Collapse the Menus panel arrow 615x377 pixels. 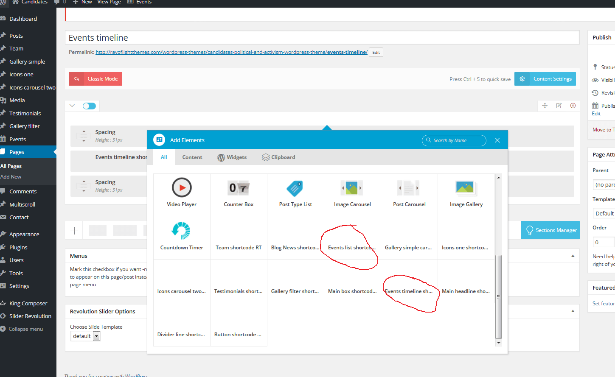point(573,256)
